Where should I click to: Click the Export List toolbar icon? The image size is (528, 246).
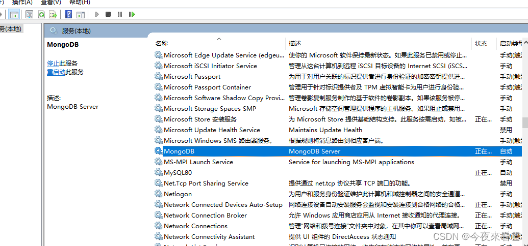[52, 14]
